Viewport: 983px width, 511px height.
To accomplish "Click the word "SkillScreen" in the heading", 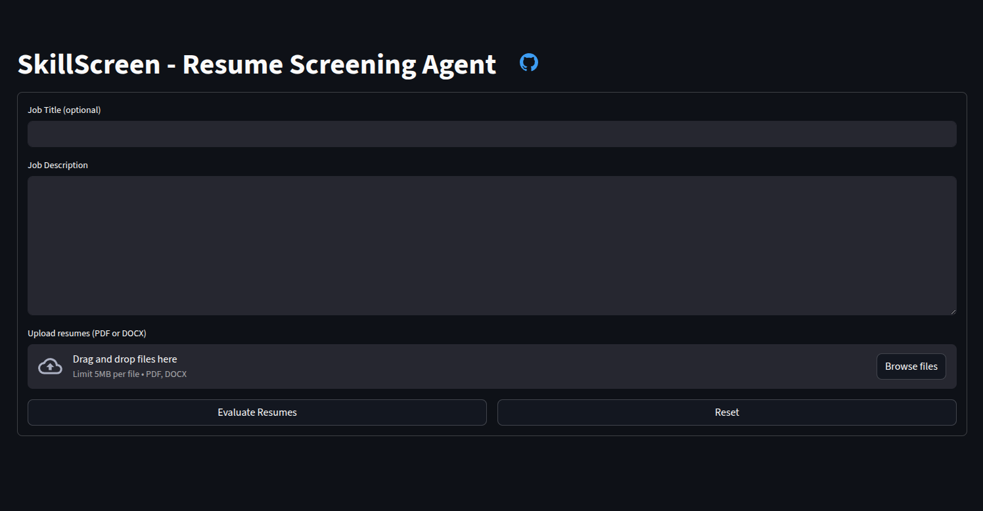I will pyautogui.click(x=89, y=64).
